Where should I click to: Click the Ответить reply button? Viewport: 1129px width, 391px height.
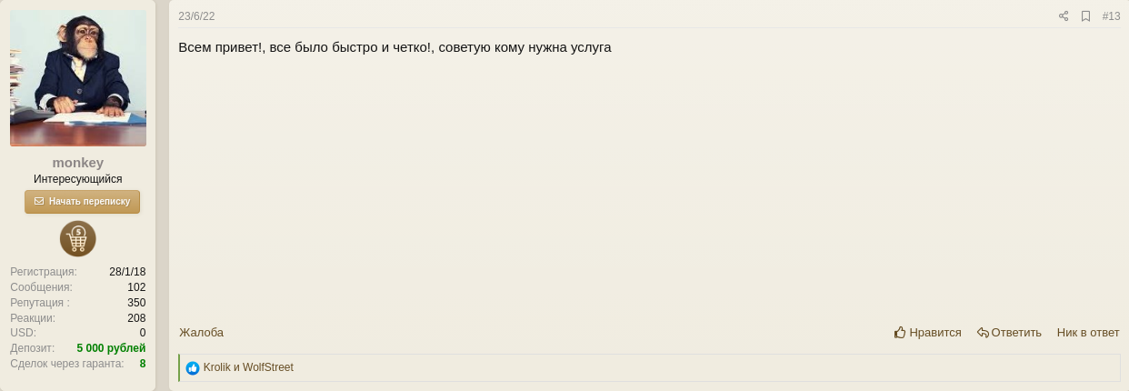[1009, 333]
